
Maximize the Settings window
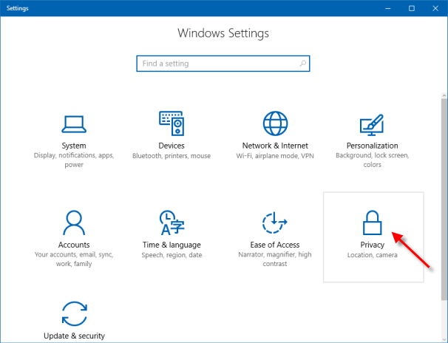412,8
